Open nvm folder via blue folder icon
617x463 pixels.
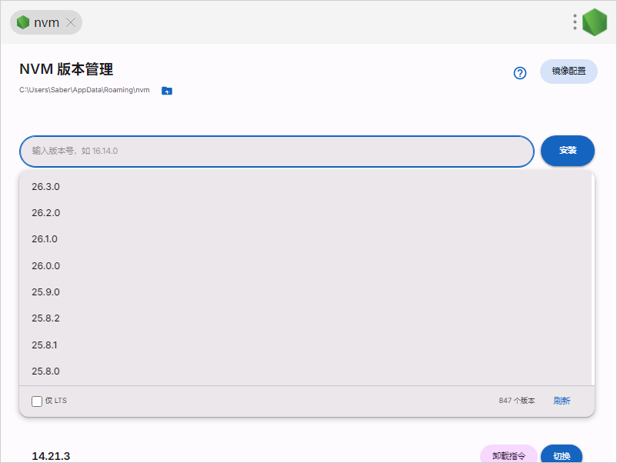[x=167, y=91]
